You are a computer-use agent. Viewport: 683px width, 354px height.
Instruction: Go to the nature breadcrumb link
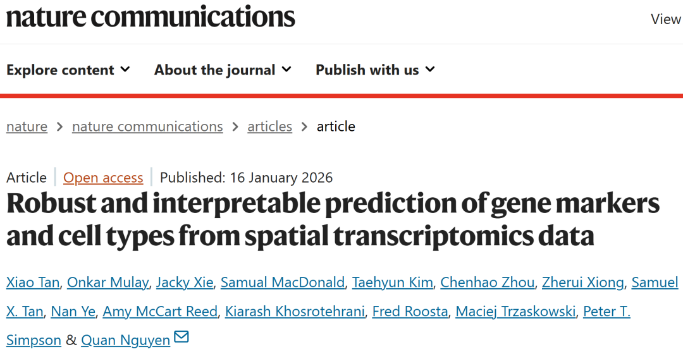[x=27, y=126]
